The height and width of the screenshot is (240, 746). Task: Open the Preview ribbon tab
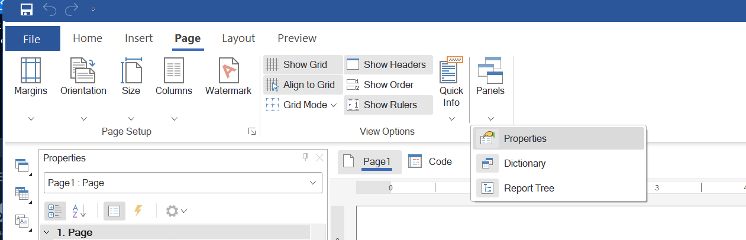click(297, 38)
